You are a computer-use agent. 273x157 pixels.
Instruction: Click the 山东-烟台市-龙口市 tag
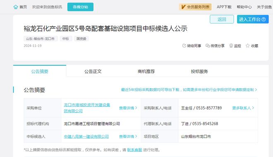tap(41, 38)
